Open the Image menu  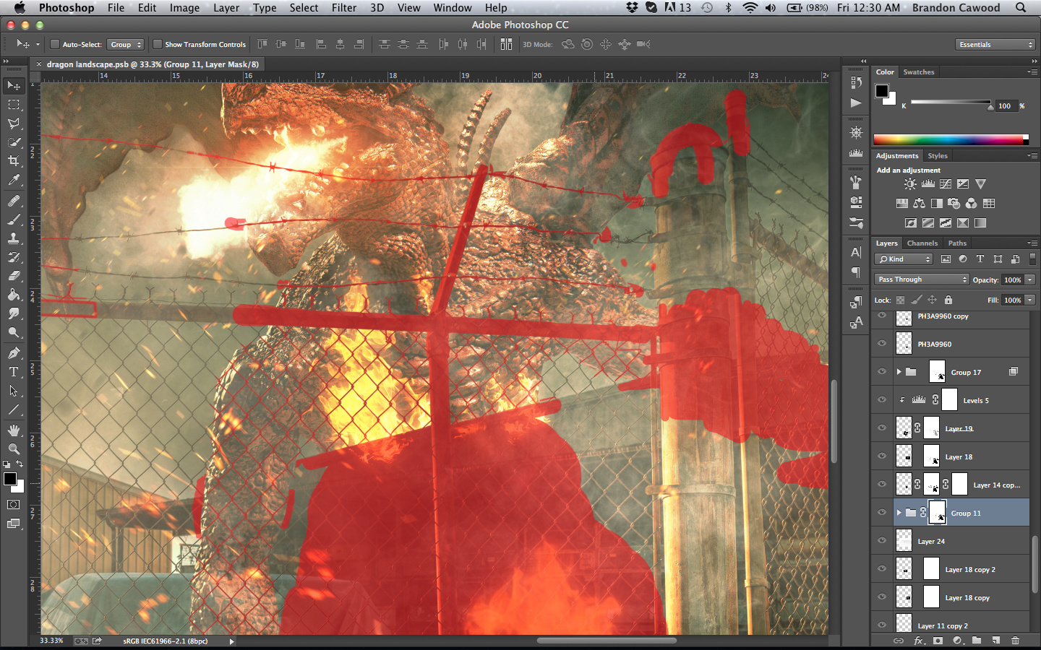[184, 8]
